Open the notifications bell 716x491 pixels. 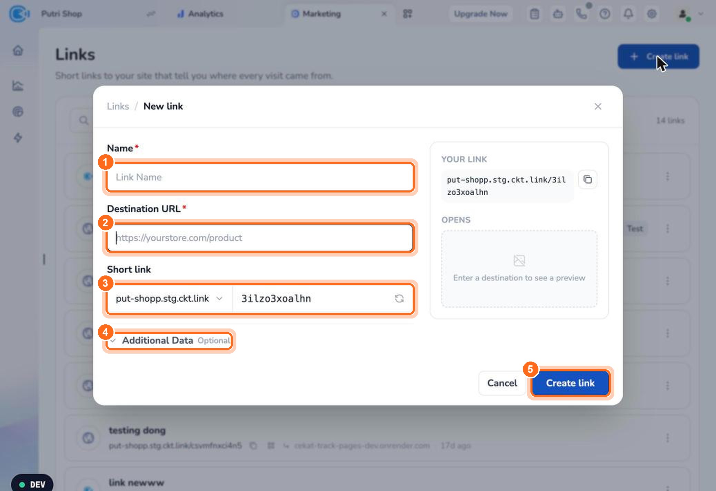[628, 14]
